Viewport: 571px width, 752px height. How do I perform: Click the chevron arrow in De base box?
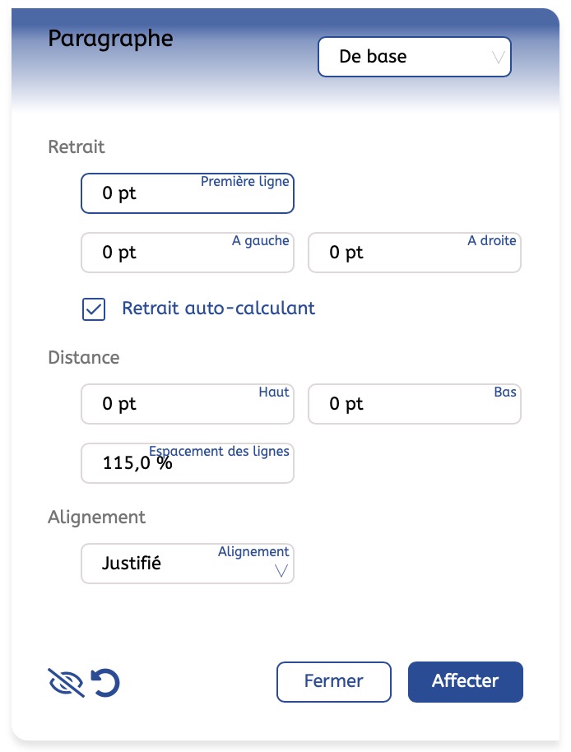click(498, 58)
